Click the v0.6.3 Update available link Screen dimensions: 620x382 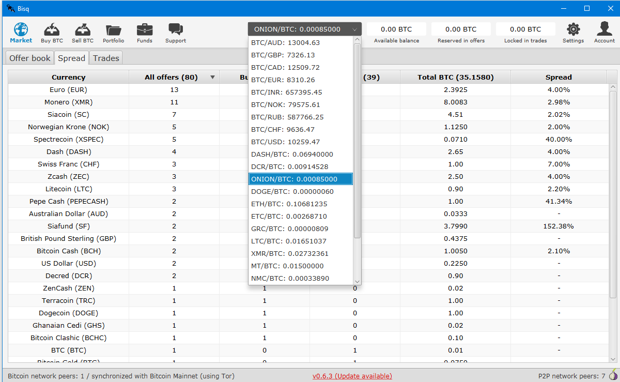(352, 376)
